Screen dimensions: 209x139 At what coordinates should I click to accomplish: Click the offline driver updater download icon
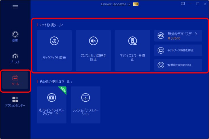coord(52,97)
